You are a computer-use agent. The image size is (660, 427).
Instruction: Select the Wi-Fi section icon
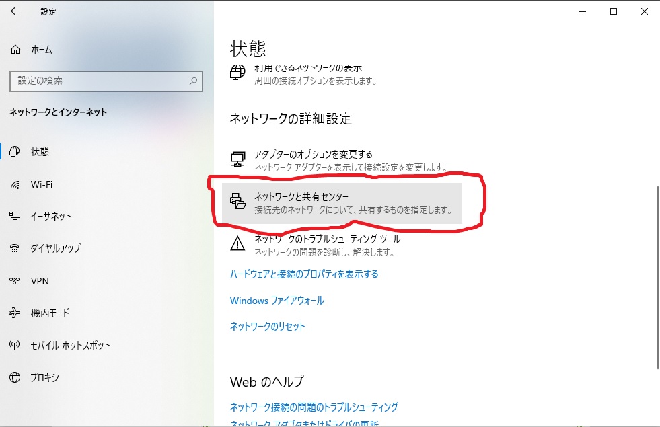[x=14, y=184]
